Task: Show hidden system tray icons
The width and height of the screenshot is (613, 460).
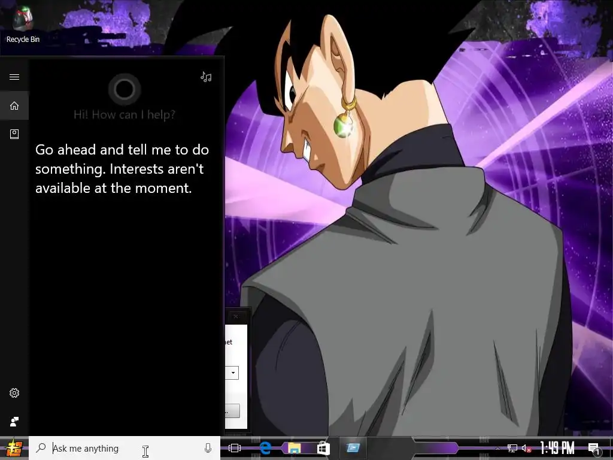Action: [x=497, y=449]
